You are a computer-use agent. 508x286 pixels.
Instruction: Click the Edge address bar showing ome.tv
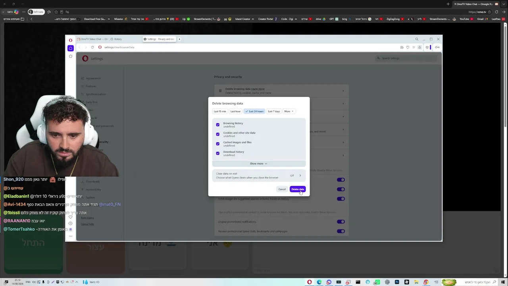[x=477, y=12]
